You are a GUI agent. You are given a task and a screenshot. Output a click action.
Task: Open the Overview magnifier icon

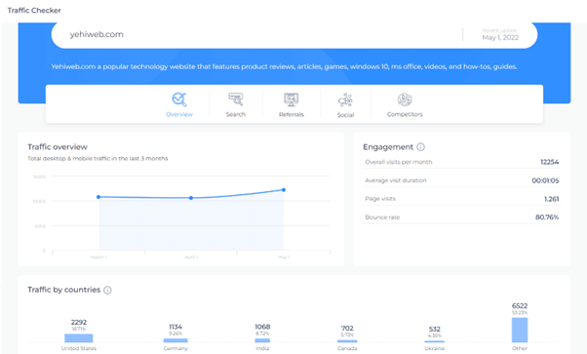point(179,99)
